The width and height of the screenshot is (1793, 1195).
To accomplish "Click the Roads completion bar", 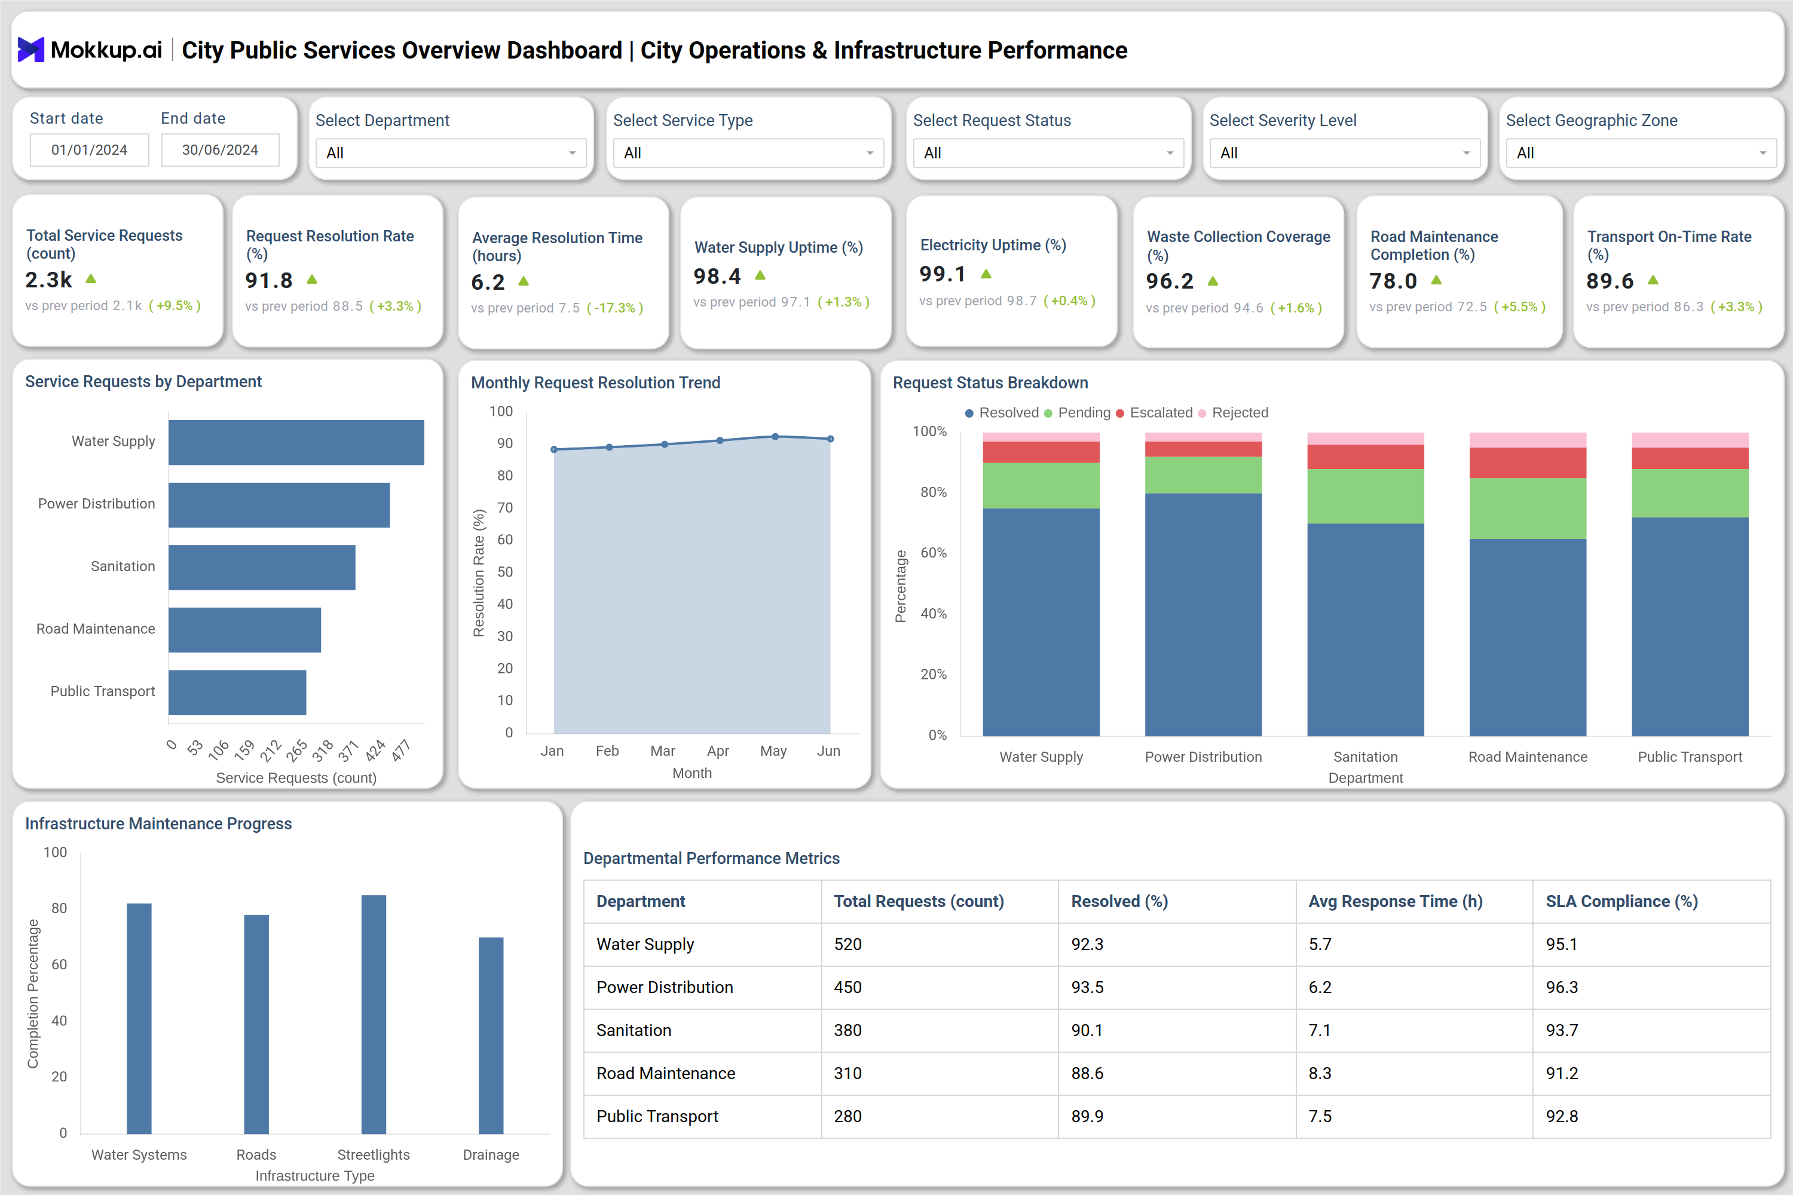I will (256, 1024).
